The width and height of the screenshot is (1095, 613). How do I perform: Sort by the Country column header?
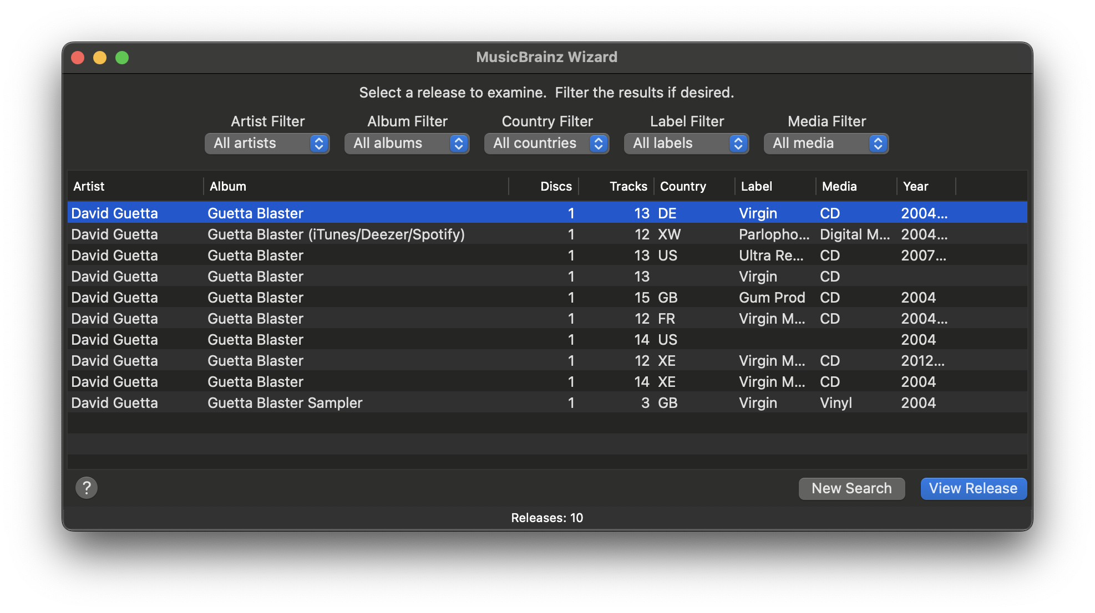point(694,186)
